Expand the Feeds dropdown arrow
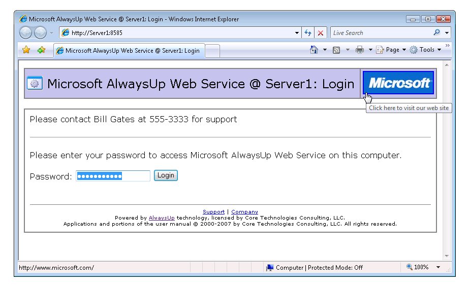This screenshot has width=470, height=289. pyautogui.click(x=348, y=50)
